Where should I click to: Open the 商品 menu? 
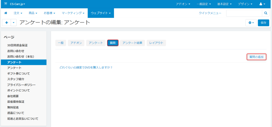coord(33,13)
